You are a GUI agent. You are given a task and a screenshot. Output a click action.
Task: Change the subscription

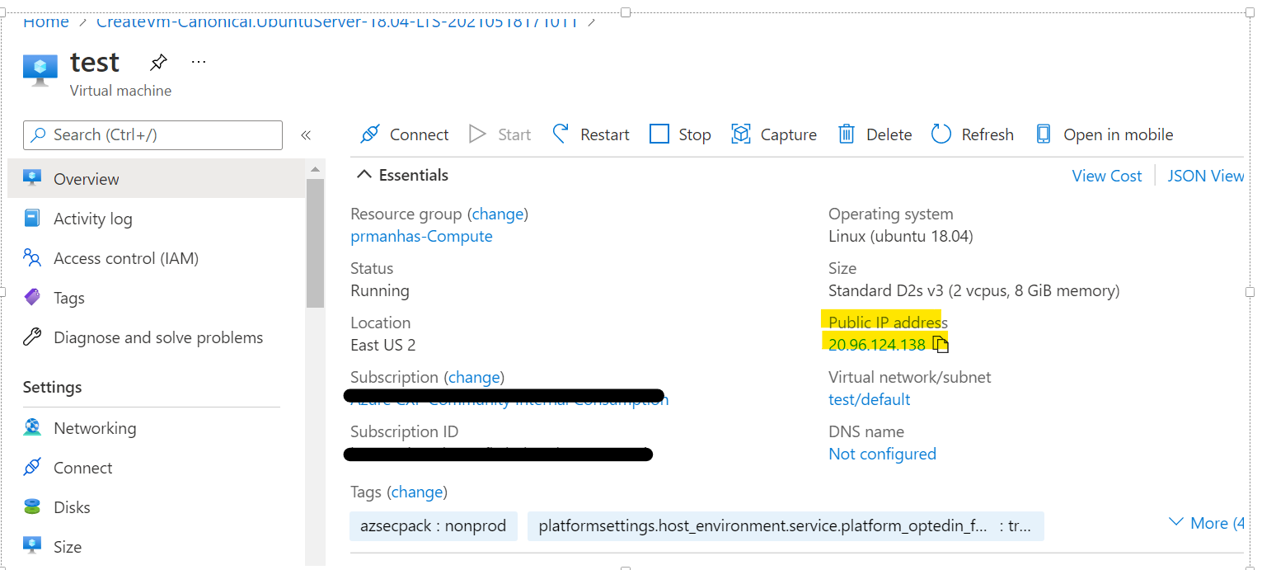474,377
